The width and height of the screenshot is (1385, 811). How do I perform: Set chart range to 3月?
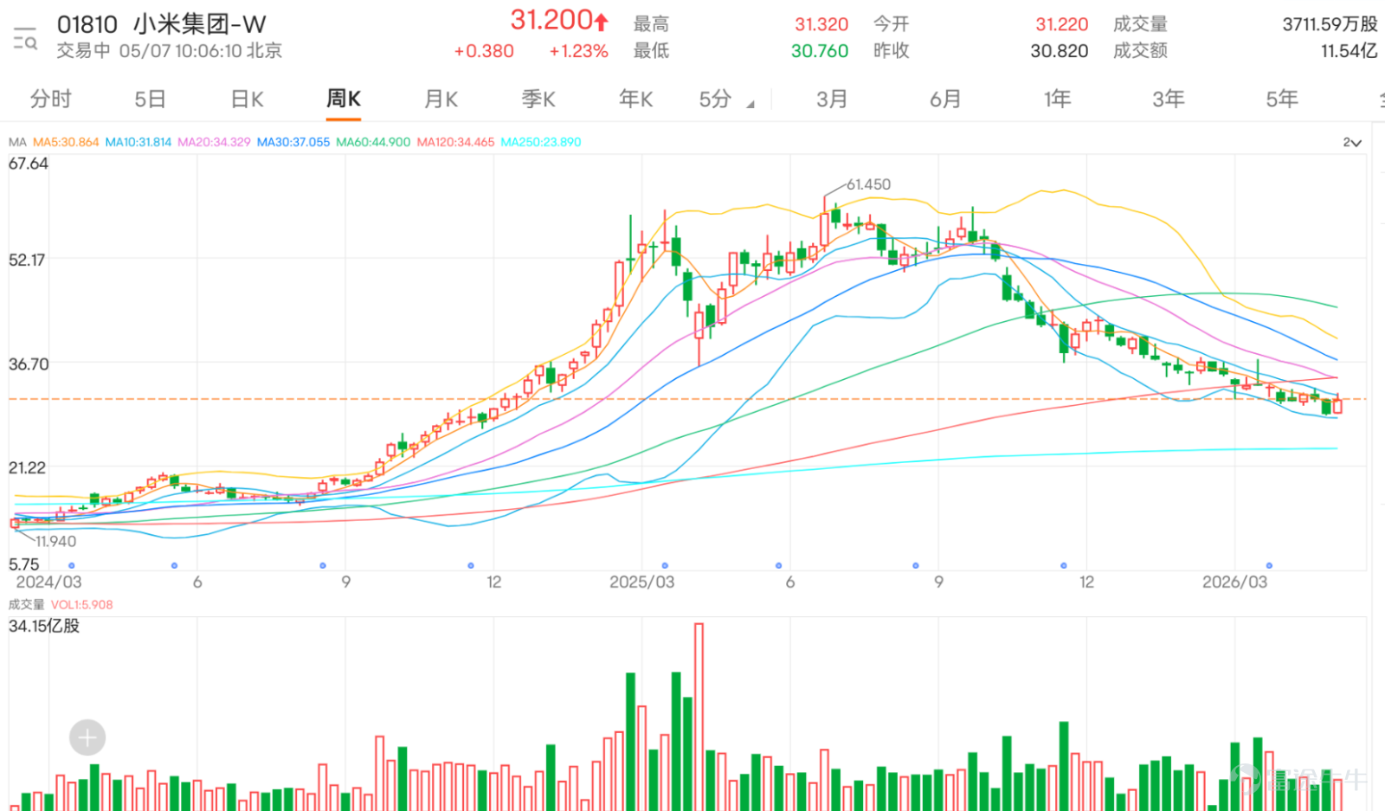click(x=832, y=99)
